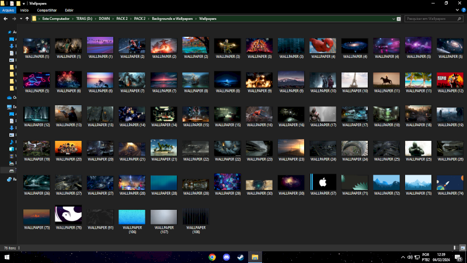467x263 pixels.
Task: Click the refresh/stop button in address bar
Action: [x=399, y=19]
